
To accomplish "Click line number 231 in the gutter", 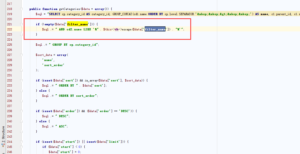I will click(9, 75).
